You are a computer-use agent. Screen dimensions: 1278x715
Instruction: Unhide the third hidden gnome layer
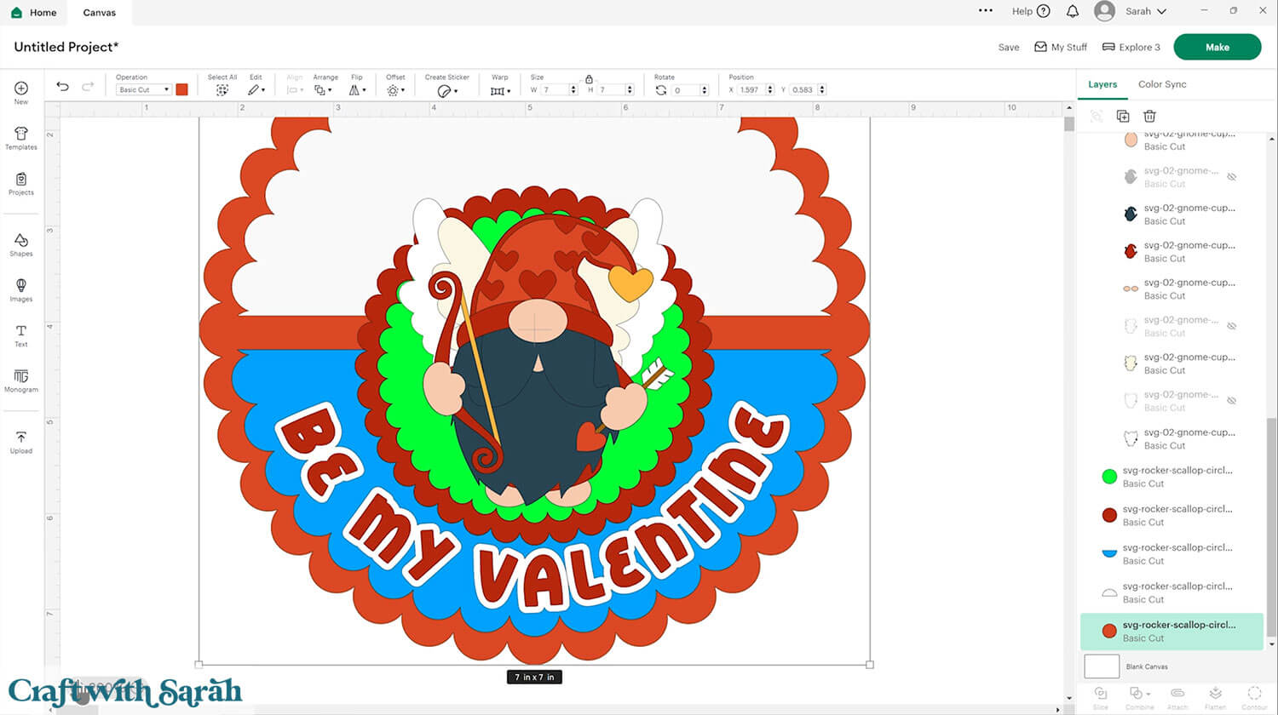[1231, 401]
